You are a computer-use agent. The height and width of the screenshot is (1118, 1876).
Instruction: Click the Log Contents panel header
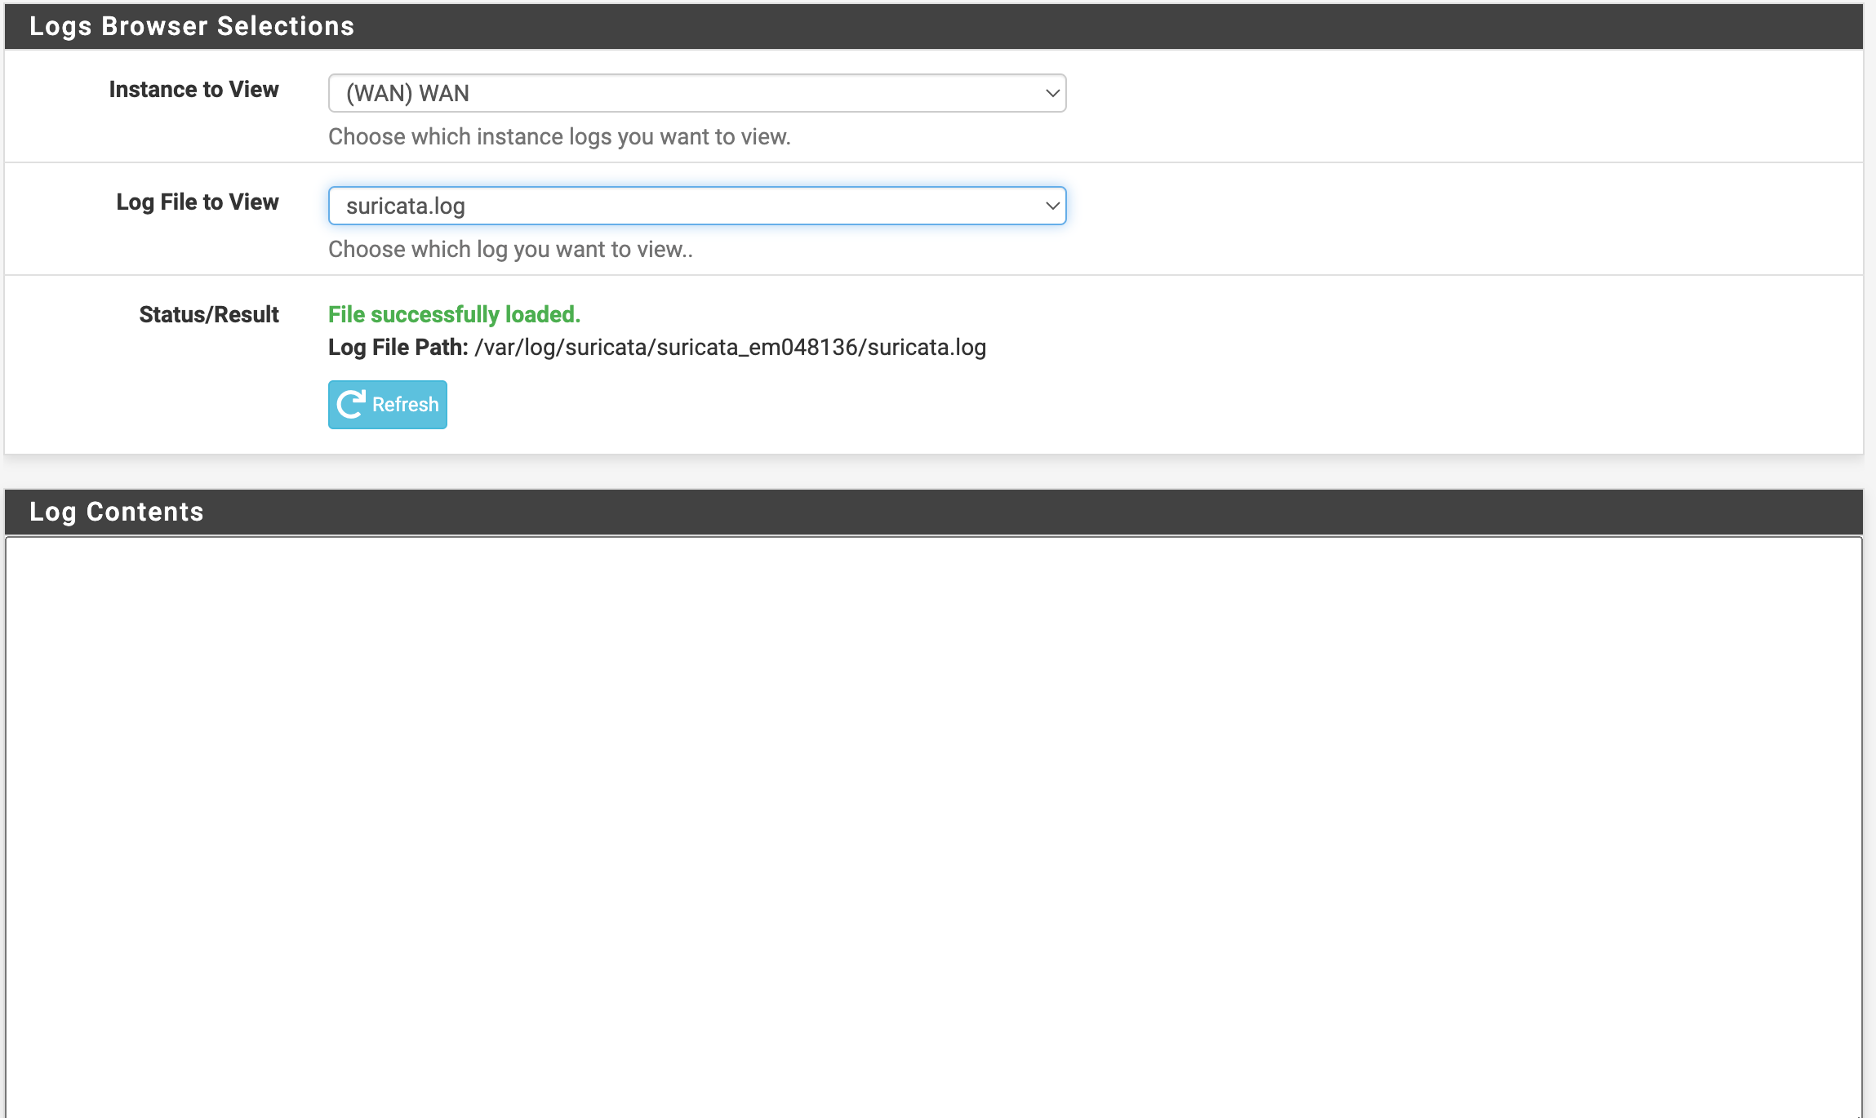tap(117, 512)
